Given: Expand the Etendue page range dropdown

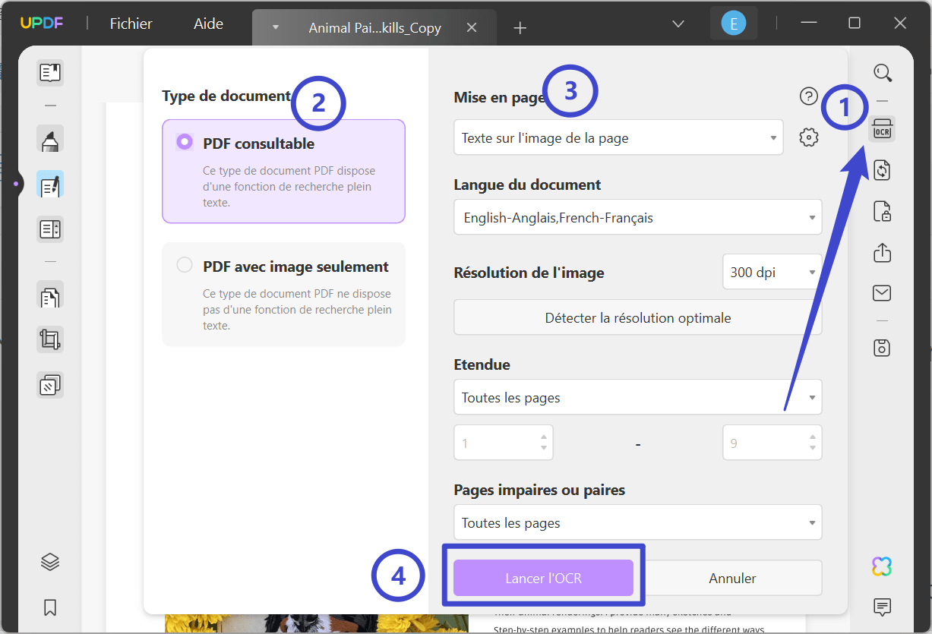Looking at the screenshot, I should tap(638, 397).
